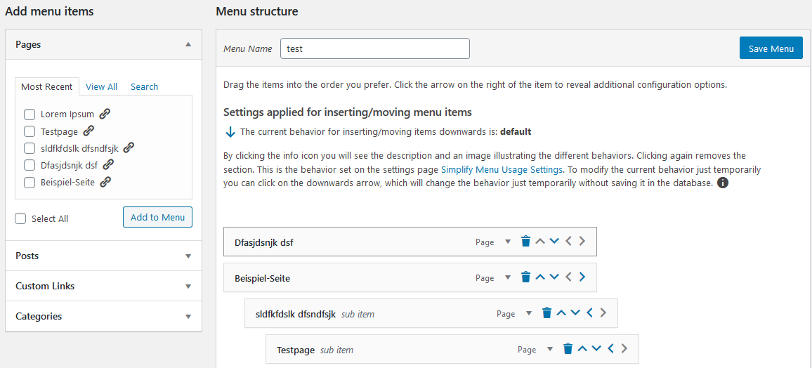The image size is (812, 368).
Task: Move sldfkfdslk dfsndfsjk item down
Action: [575, 313]
